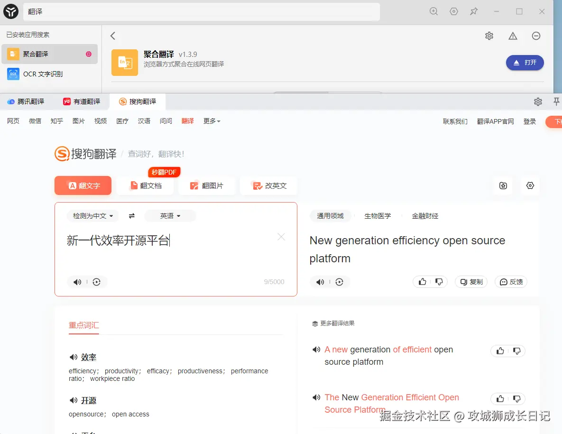This screenshot has height=434, width=562.
Task: Switch to the 有道翻译 tab
Action: [x=82, y=102]
